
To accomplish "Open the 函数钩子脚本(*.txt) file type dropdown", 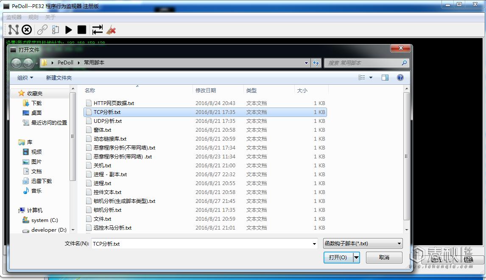I will tap(363, 244).
